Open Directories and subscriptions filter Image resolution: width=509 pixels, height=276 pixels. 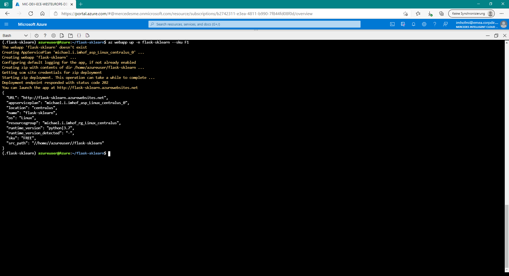coord(403,24)
